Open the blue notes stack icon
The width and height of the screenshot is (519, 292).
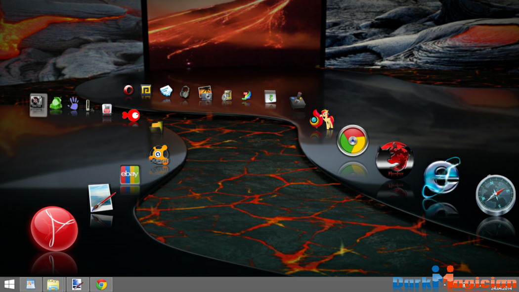pyautogui.click(x=166, y=91)
